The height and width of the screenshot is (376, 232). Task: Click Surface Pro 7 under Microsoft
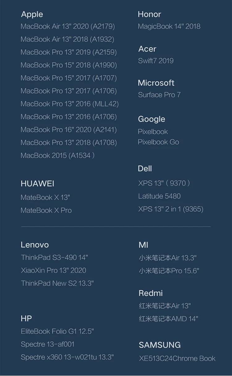(159, 95)
